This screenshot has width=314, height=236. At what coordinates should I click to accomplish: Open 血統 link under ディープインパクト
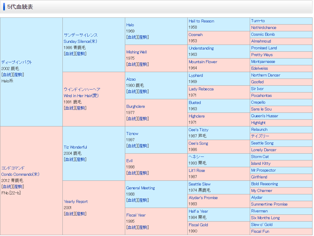[7, 75]
